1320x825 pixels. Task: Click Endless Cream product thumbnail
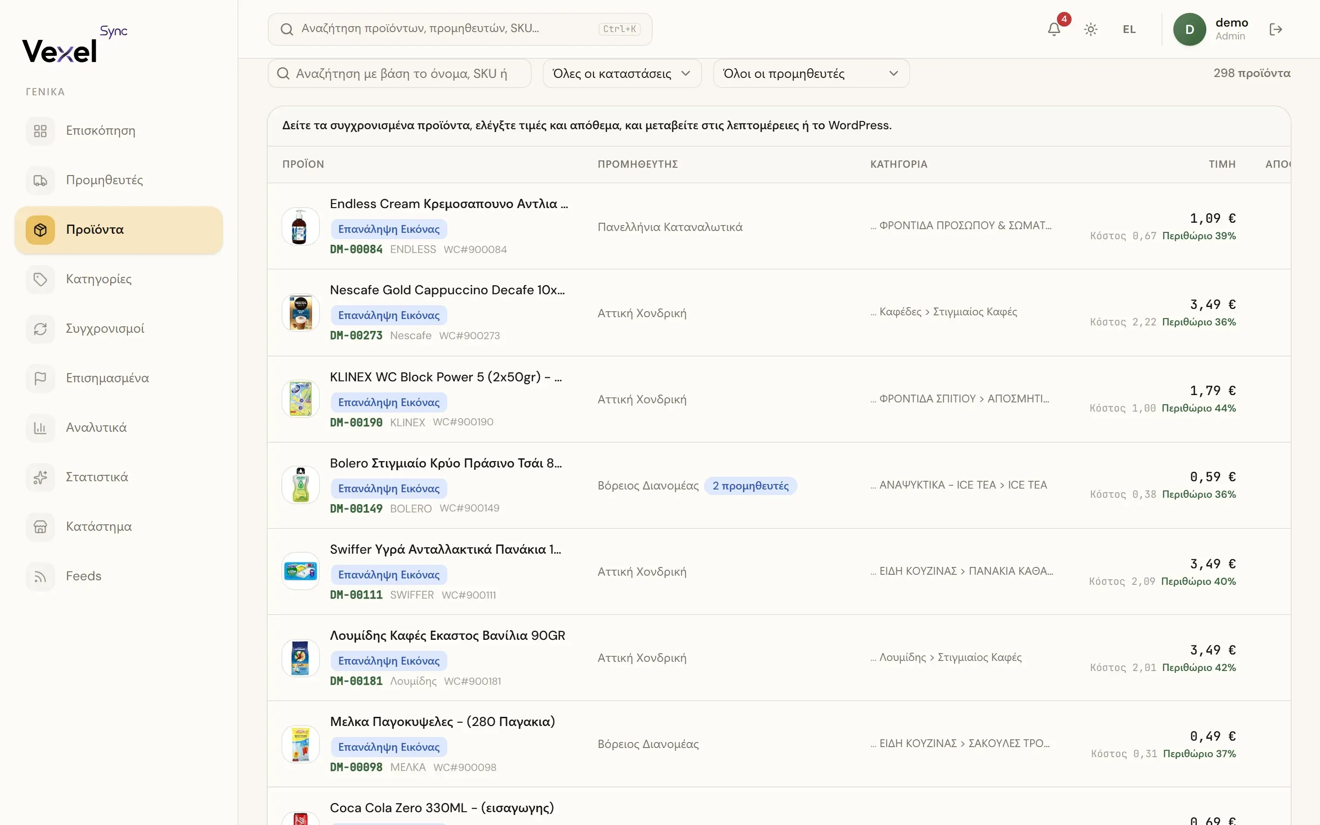click(x=300, y=226)
